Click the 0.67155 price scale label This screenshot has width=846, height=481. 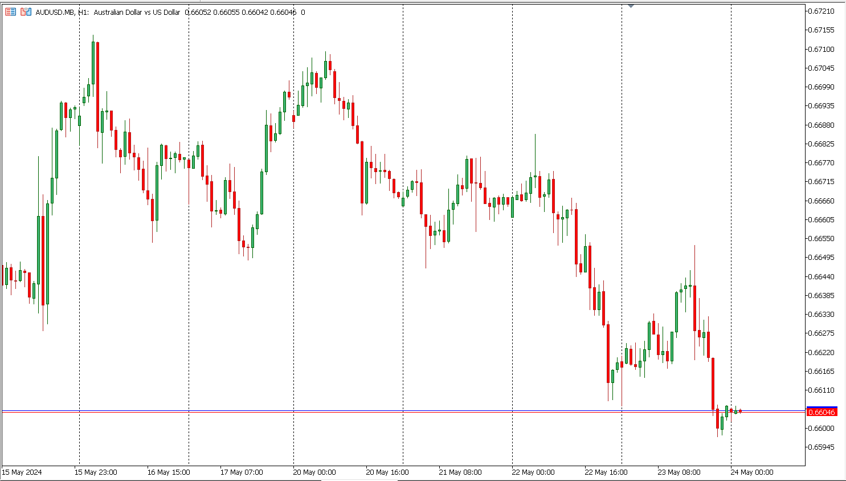[x=822, y=30]
